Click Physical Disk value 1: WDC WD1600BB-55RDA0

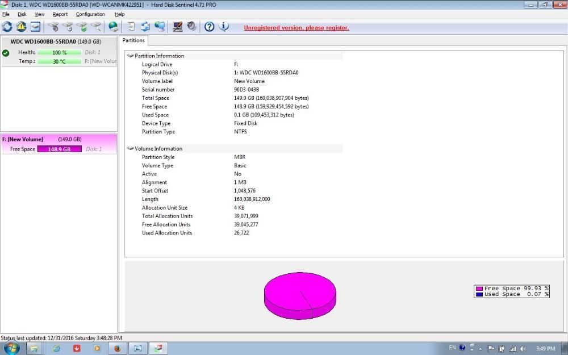coord(266,73)
